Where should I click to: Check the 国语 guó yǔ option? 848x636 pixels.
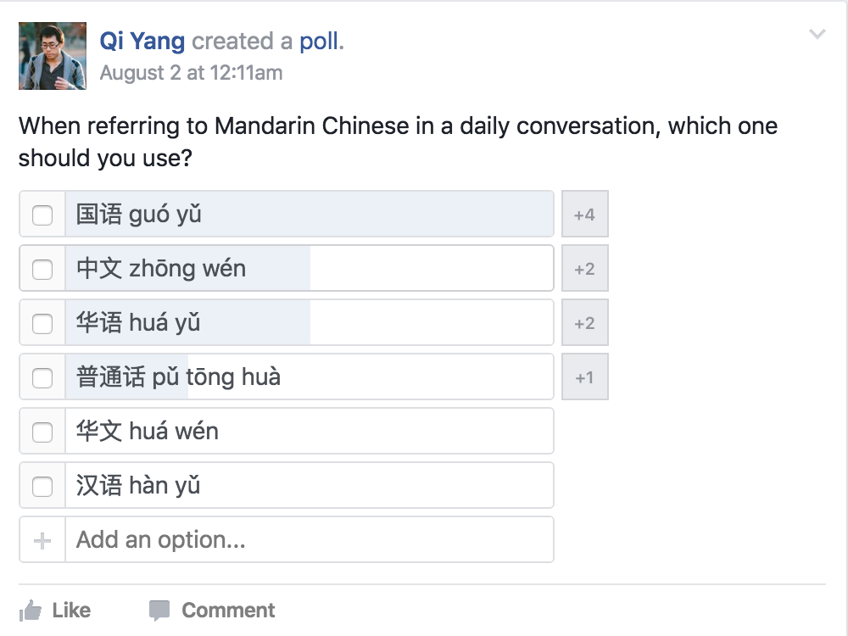(42, 215)
